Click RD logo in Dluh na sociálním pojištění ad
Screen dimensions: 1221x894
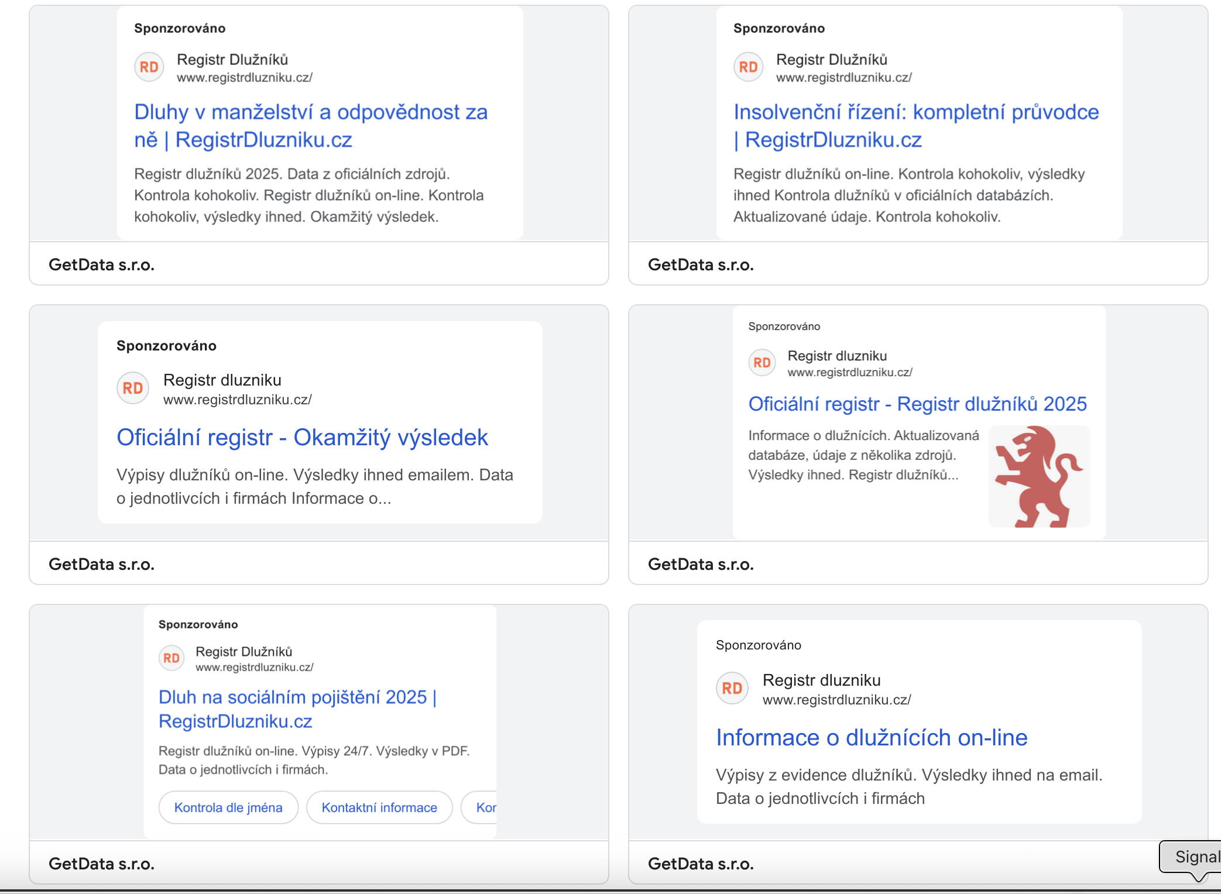tap(172, 658)
